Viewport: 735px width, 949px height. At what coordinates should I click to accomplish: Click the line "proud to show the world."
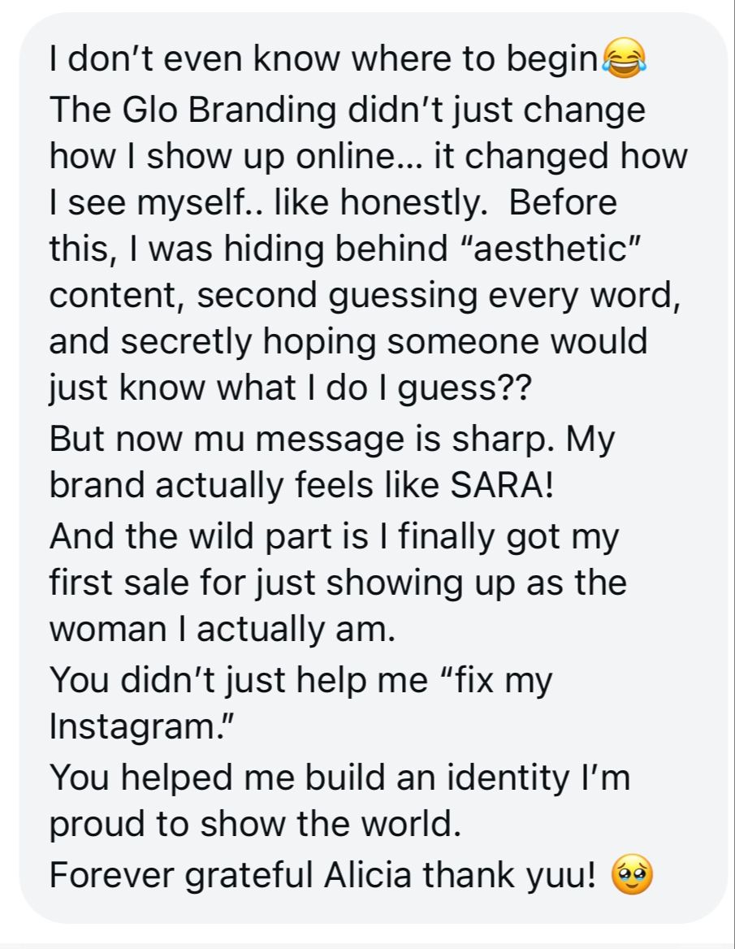coord(255,825)
